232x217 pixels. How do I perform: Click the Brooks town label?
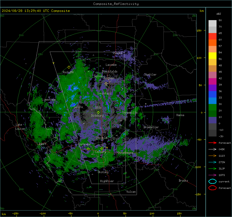tap(183, 181)
